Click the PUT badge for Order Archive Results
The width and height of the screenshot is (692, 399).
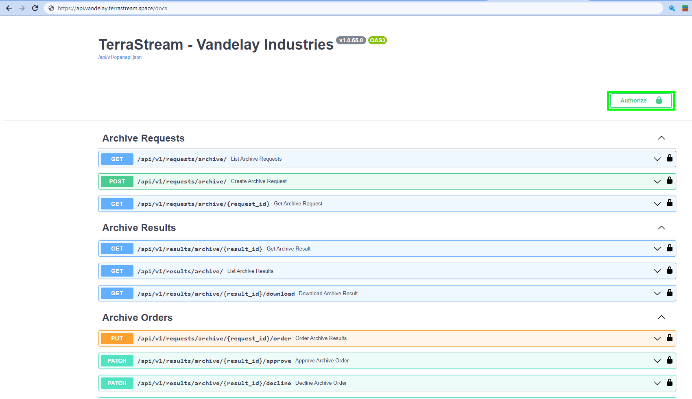point(117,338)
